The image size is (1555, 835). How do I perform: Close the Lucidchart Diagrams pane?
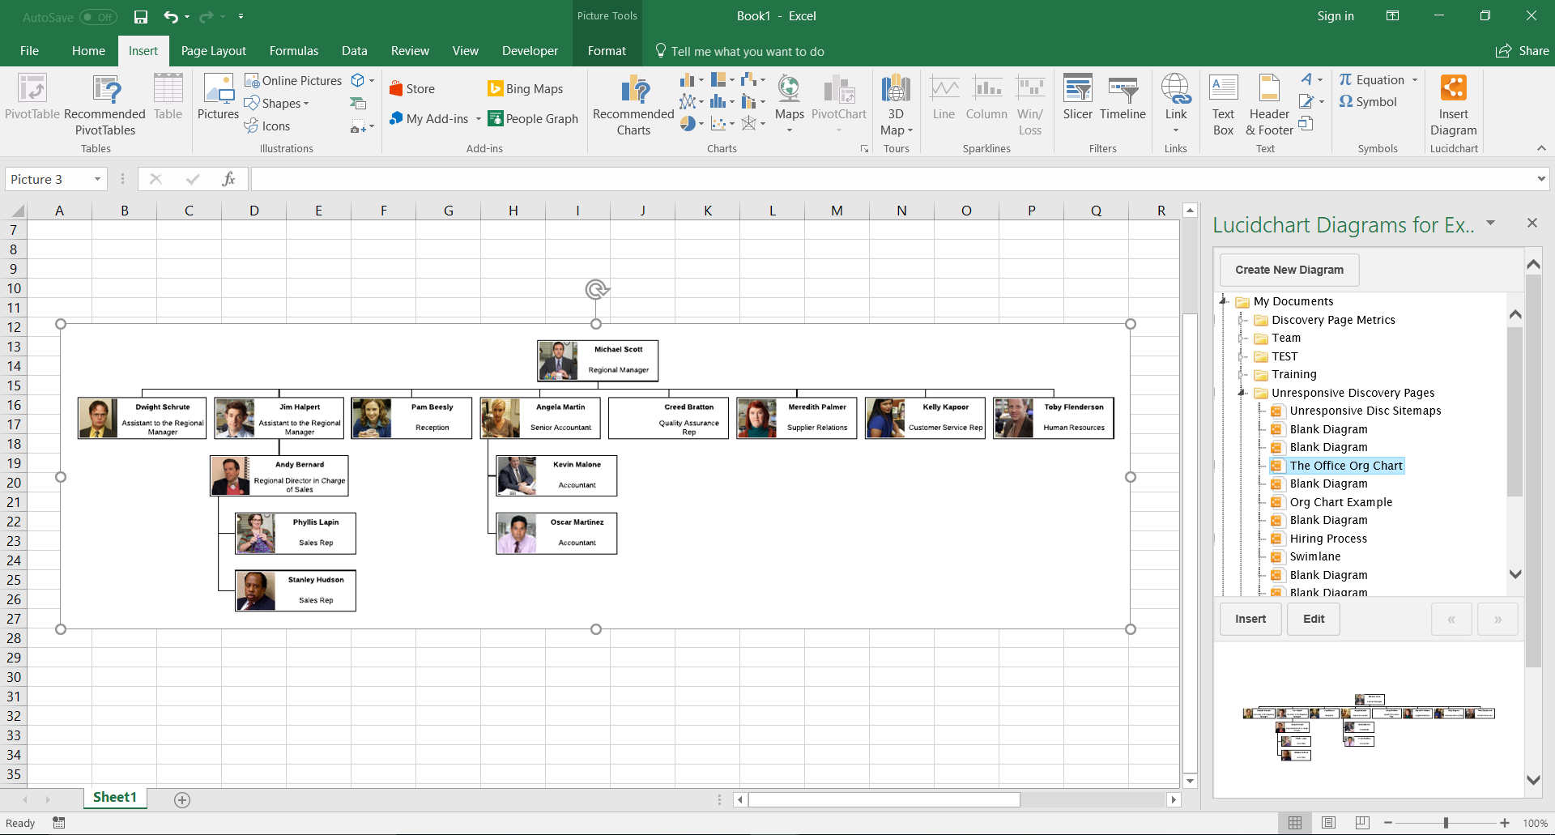point(1532,223)
